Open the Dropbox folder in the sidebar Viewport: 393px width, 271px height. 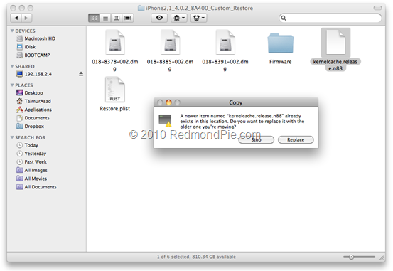tap(30, 126)
